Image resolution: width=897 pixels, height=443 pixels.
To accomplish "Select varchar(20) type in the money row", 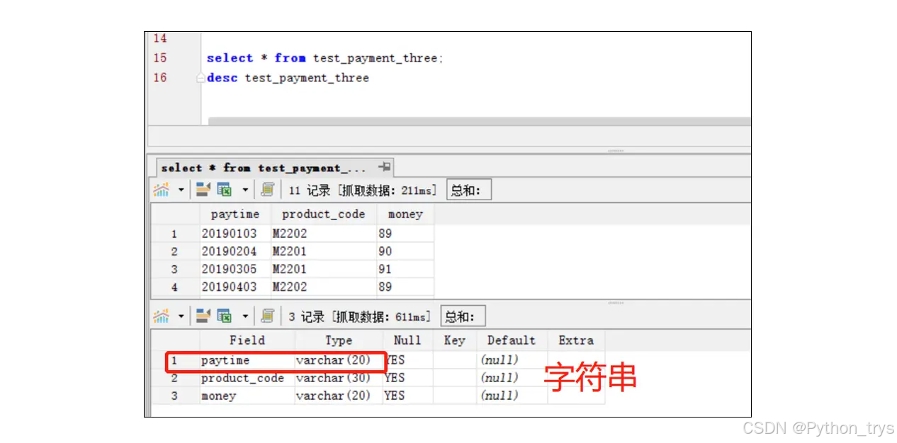I will tap(339, 396).
